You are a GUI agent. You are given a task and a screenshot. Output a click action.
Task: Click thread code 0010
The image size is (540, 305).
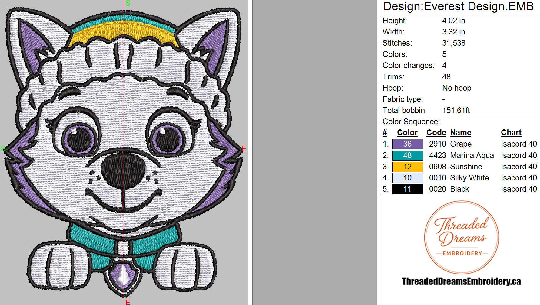coord(438,178)
